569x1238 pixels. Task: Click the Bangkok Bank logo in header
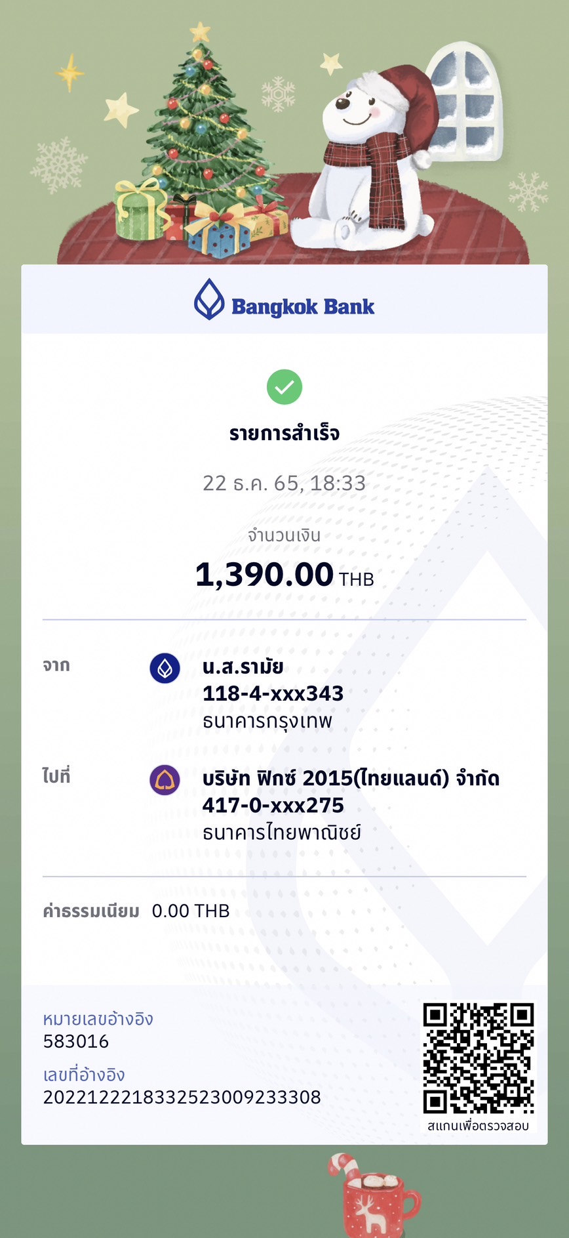point(284,300)
